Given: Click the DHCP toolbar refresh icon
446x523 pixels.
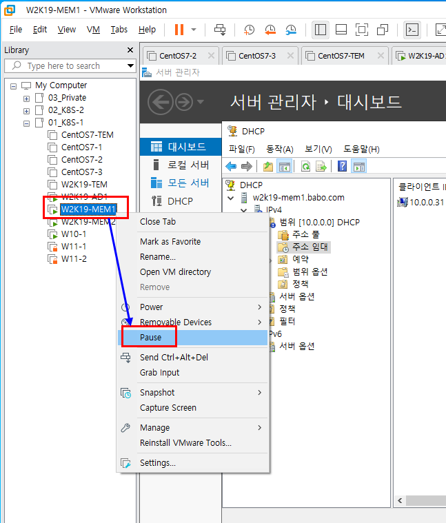Looking at the screenshot, I should [305, 166].
